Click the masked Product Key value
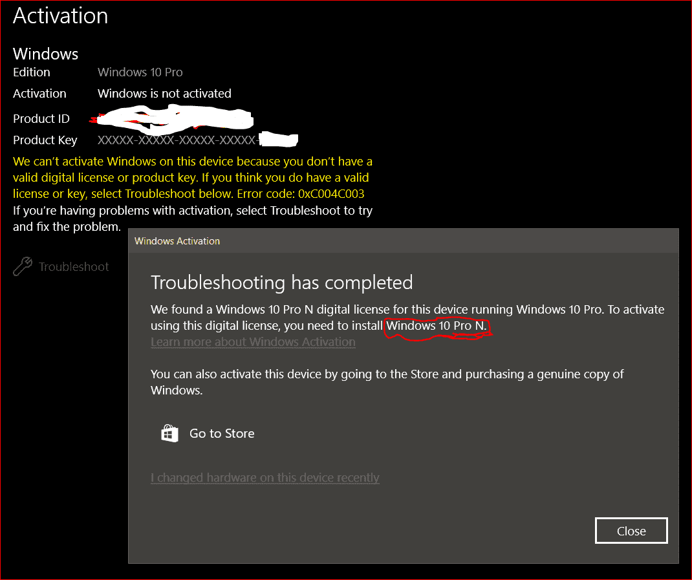Screen dimensions: 692x580 [198, 140]
